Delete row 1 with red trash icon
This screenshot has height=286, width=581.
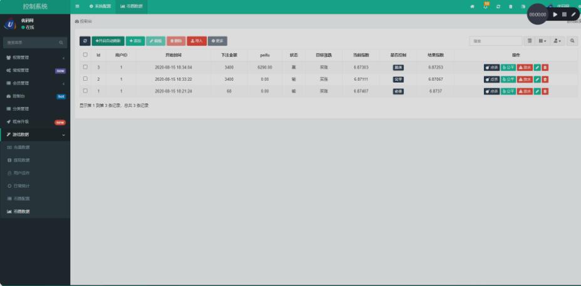[x=545, y=91]
